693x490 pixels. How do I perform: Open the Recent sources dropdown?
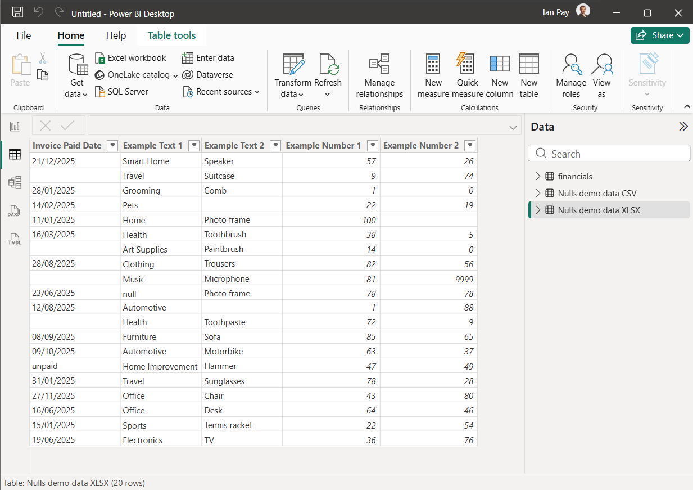221,91
